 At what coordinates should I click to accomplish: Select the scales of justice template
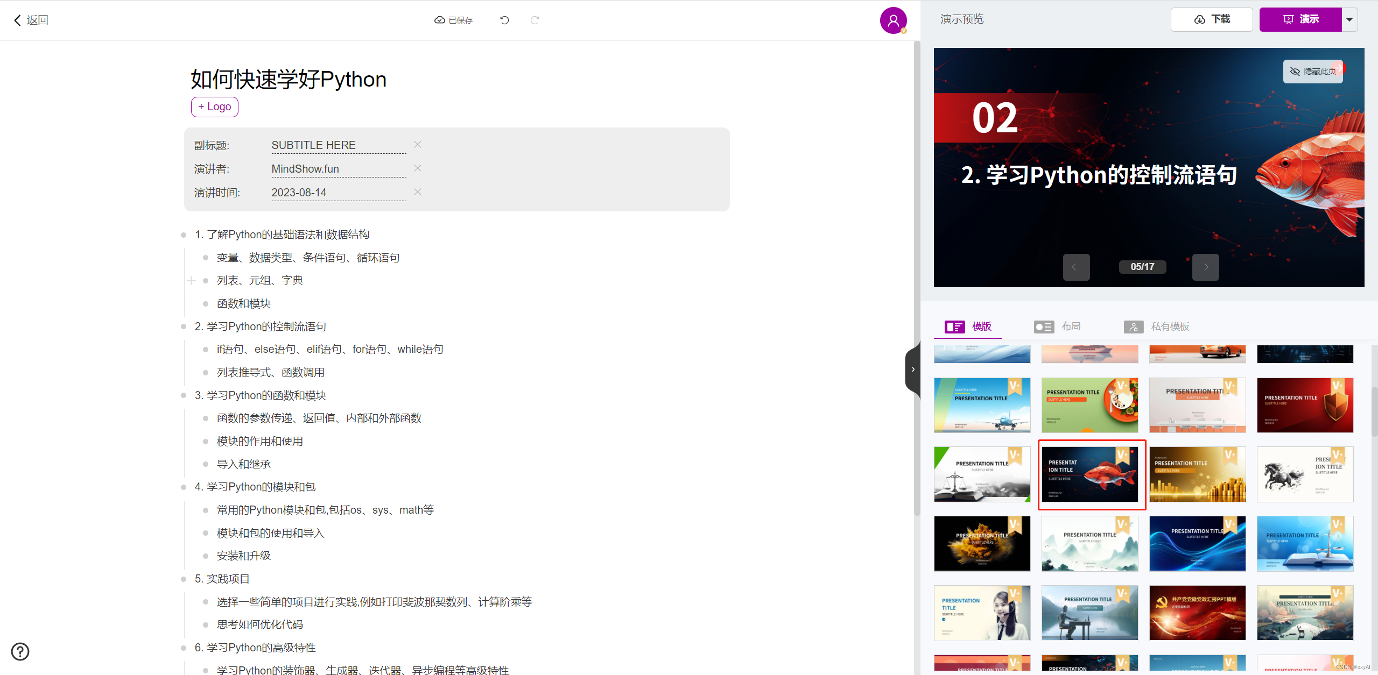(982, 474)
